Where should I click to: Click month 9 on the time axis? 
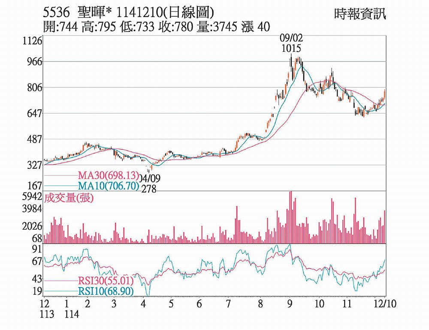pyautogui.click(x=290, y=304)
